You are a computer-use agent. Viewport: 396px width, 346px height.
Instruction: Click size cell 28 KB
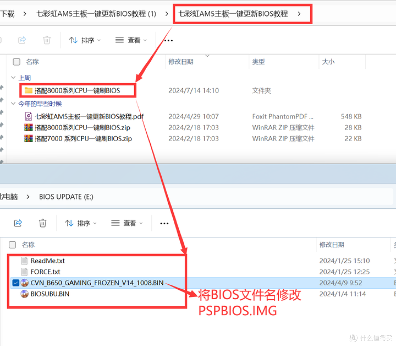point(353,127)
